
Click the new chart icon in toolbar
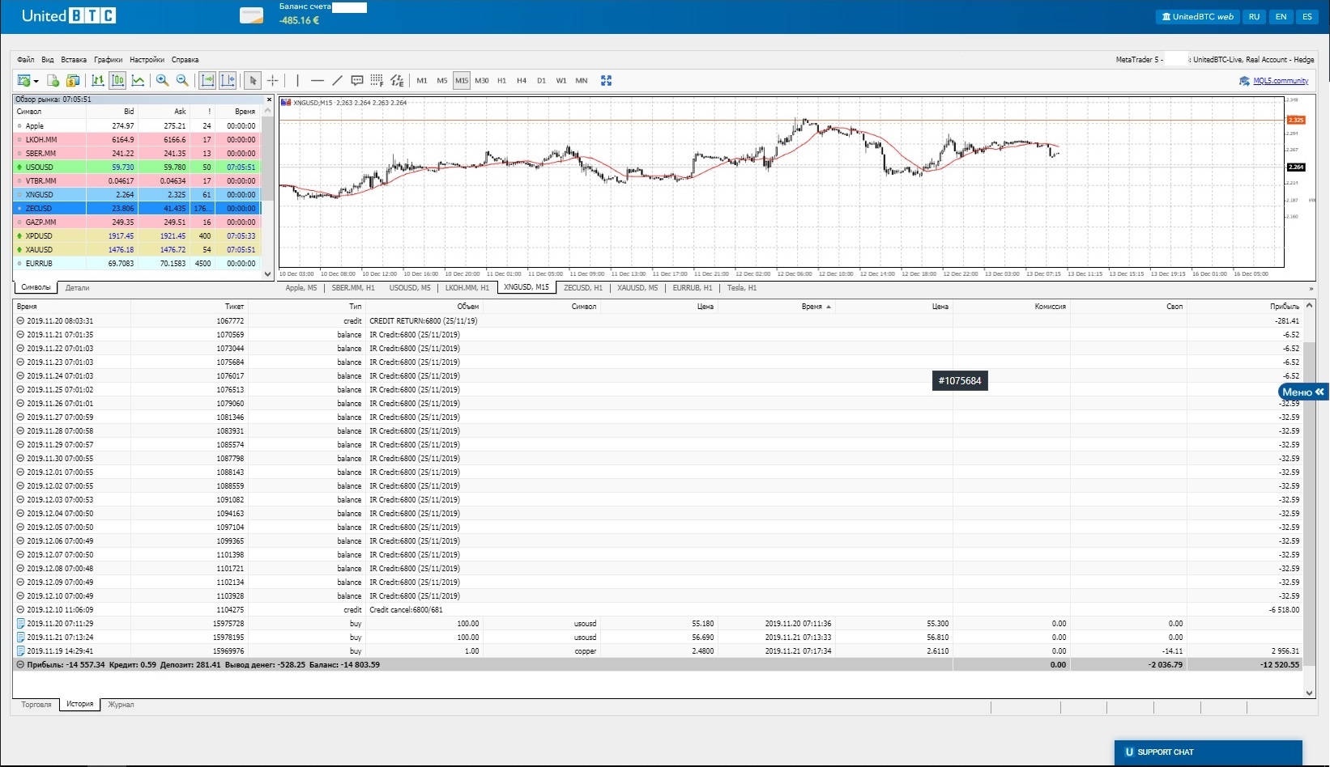pos(23,80)
